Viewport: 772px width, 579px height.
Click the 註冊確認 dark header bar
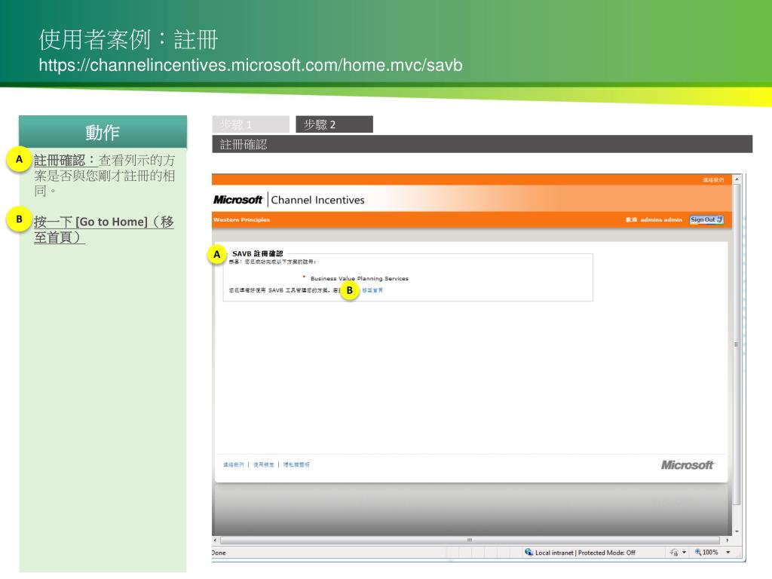pyautogui.click(x=482, y=144)
